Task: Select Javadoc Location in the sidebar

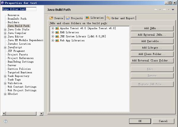Action: tap(19, 44)
